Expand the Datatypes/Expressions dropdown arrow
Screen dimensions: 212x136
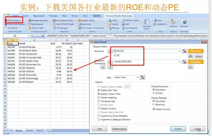[x=179, y=61]
